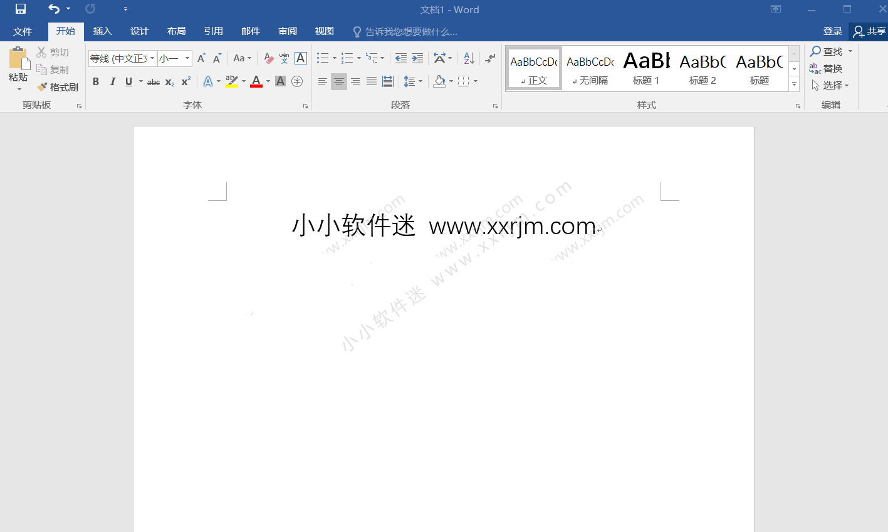Toggle subscript formatting
This screenshot has width=888, height=532.
point(170,81)
